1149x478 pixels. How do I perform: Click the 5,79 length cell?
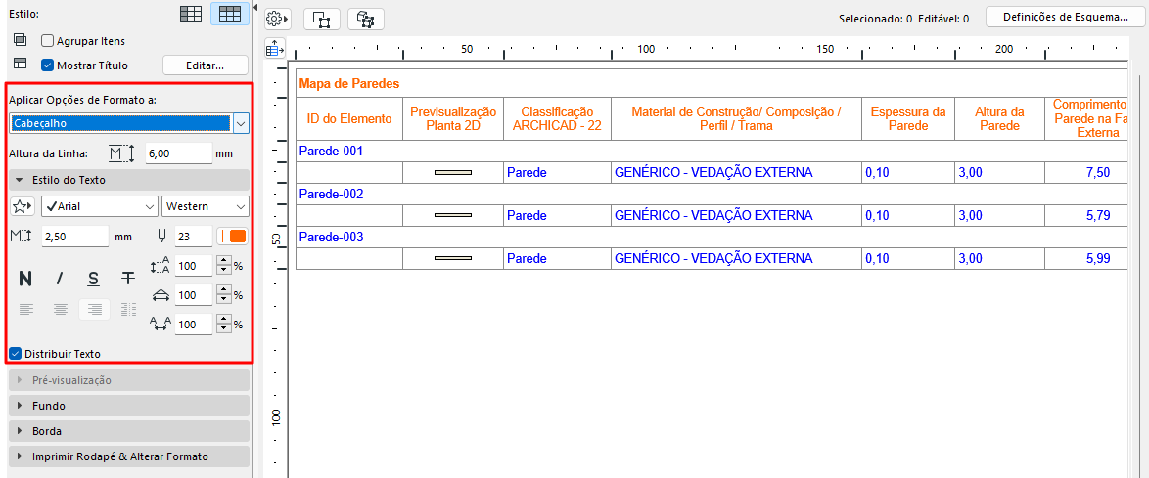point(1085,216)
